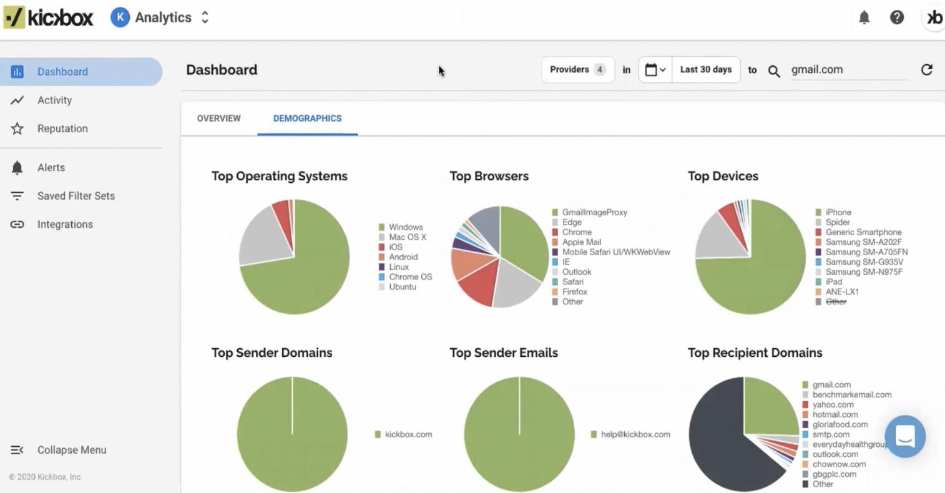The width and height of the screenshot is (945, 493).
Task: Click the Spider legend label
Action: pos(838,222)
